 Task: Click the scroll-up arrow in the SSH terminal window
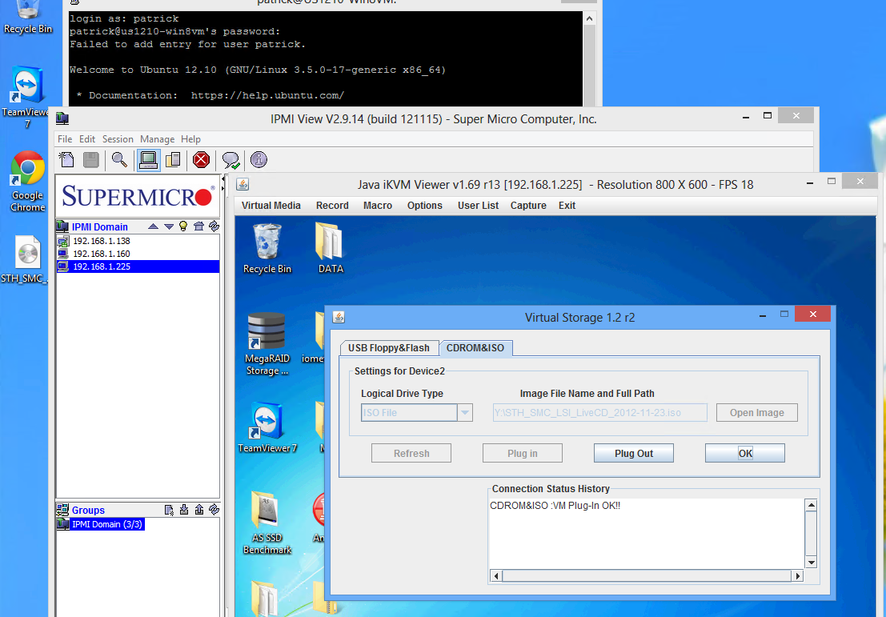(589, 18)
